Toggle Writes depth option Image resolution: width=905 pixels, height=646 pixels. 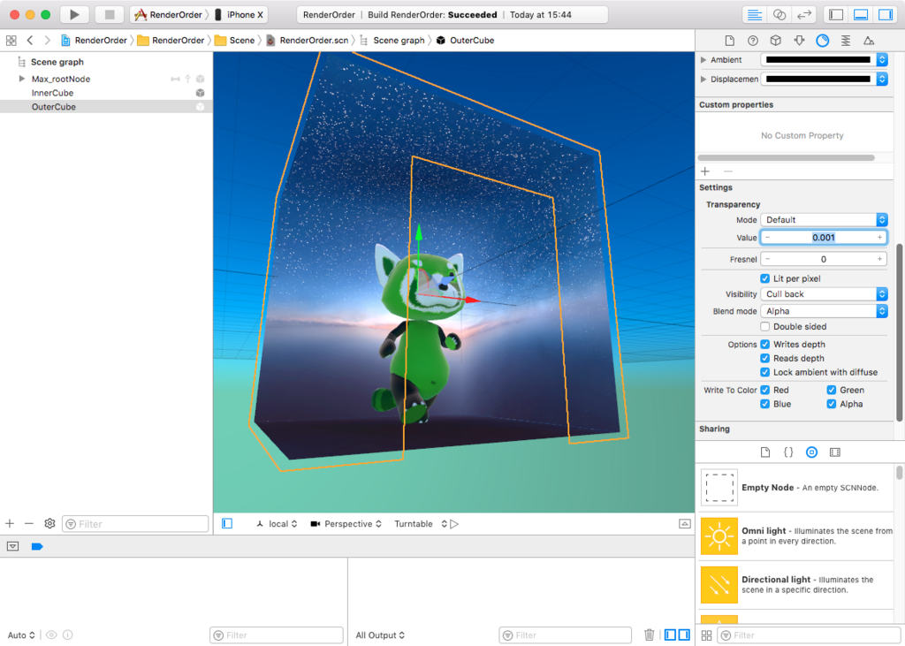click(x=764, y=344)
